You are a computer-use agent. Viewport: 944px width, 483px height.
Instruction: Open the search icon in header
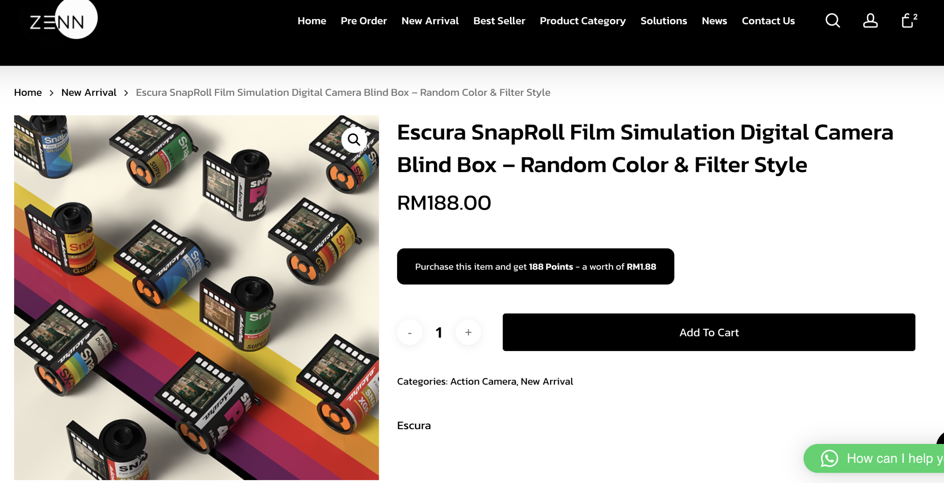[832, 21]
